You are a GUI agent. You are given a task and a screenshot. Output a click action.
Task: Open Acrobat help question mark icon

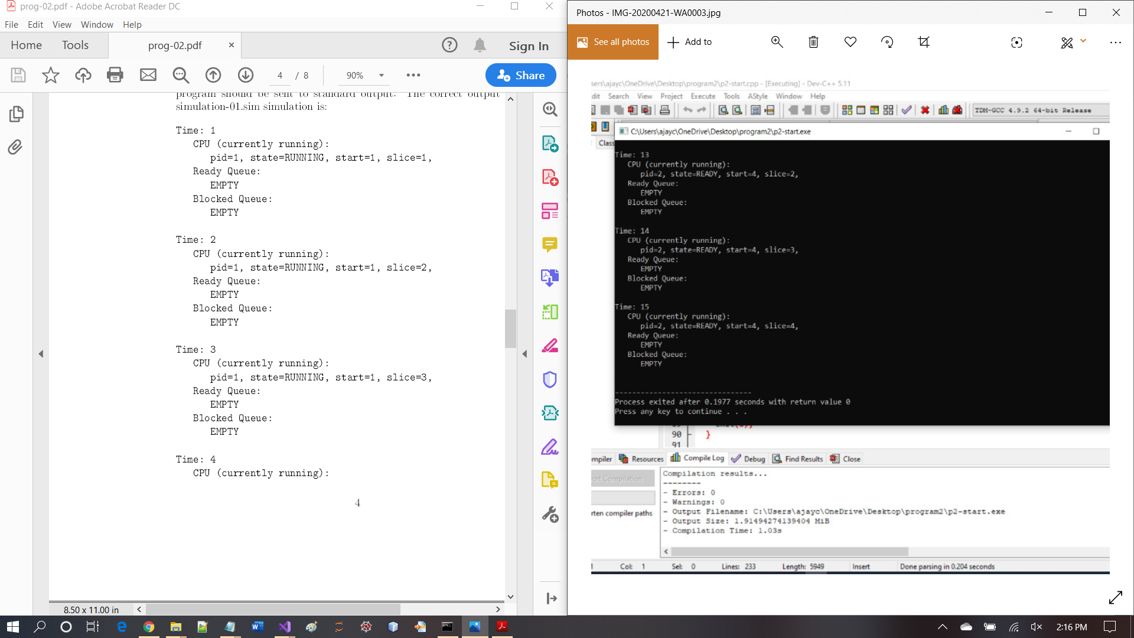449,45
